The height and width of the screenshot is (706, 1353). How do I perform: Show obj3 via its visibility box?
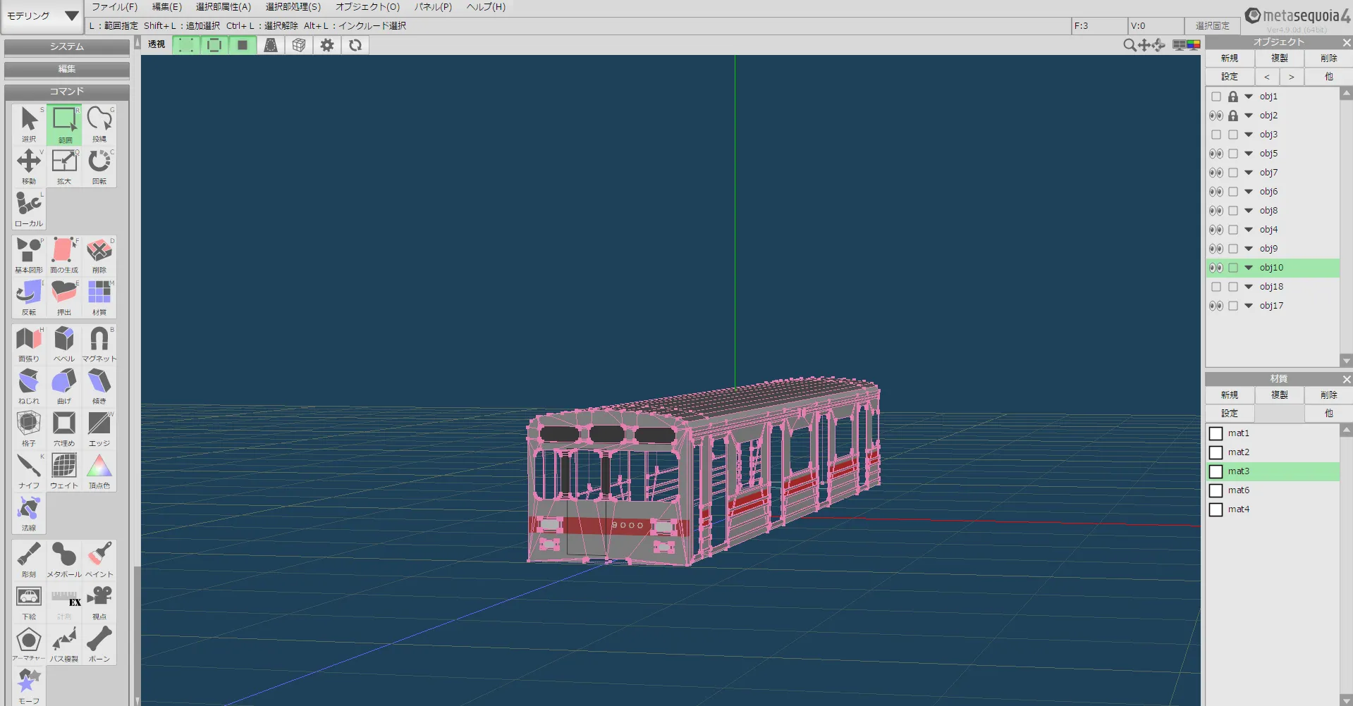tap(1216, 135)
